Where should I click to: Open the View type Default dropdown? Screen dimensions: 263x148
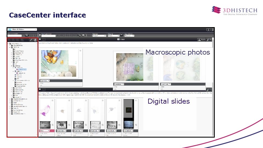click(x=99, y=36)
